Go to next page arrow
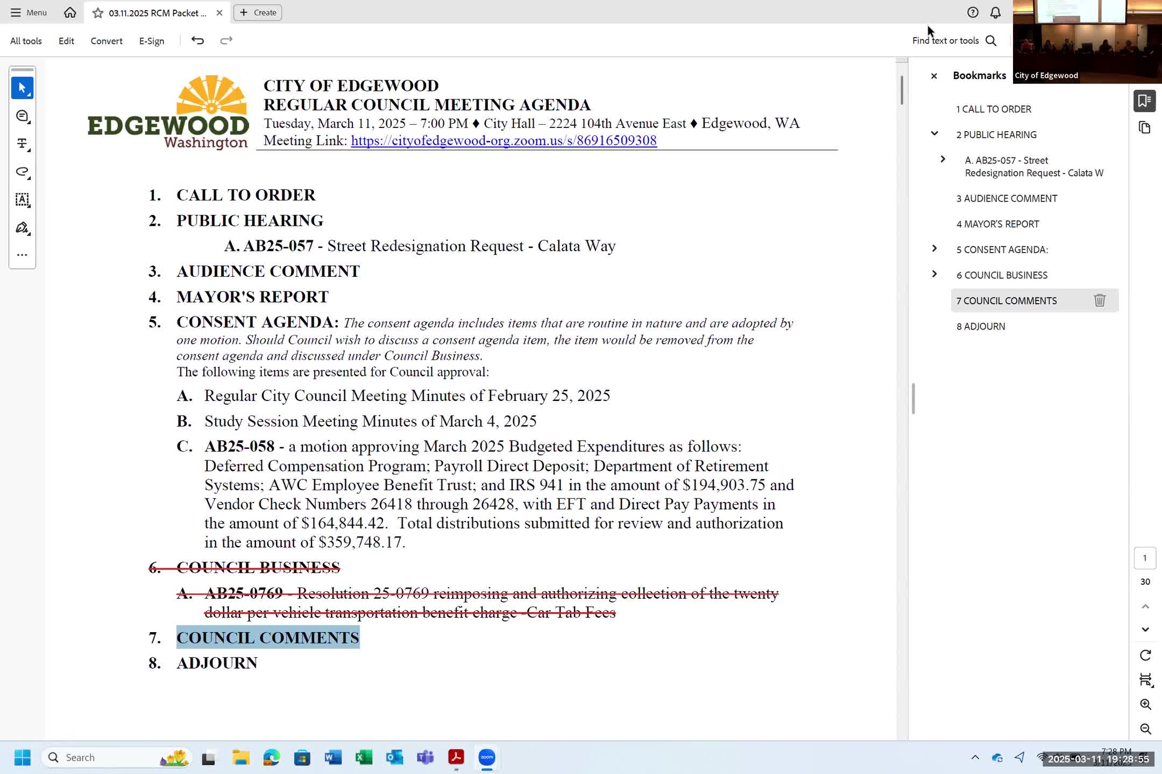The width and height of the screenshot is (1162, 774). 1145,629
